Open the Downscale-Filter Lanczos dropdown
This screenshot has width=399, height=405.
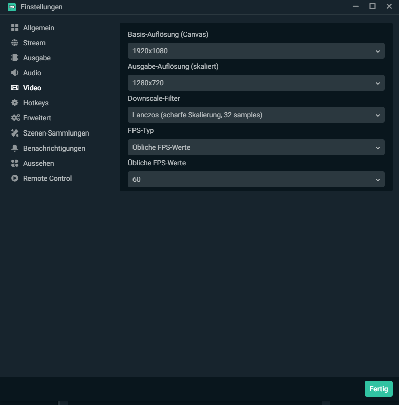pos(256,115)
